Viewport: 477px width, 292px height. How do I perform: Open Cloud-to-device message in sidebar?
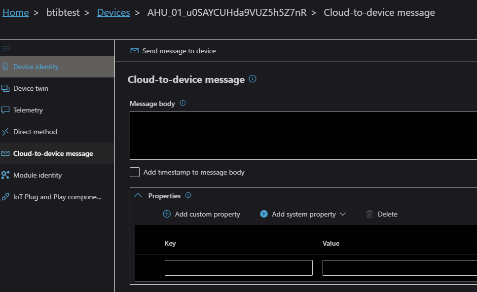pos(53,153)
